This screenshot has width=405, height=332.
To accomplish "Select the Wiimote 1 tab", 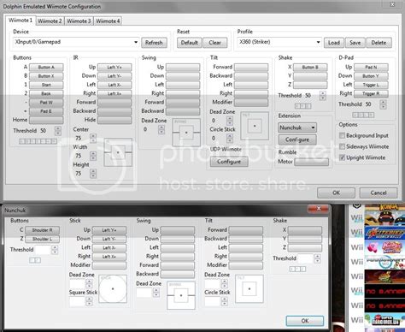I will 21,21.
